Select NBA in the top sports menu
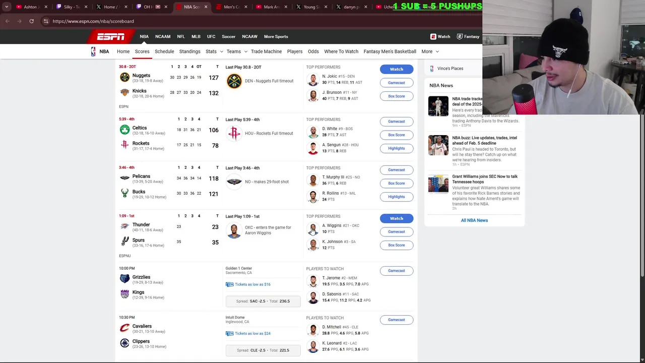The height and width of the screenshot is (363, 645). click(x=144, y=36)
